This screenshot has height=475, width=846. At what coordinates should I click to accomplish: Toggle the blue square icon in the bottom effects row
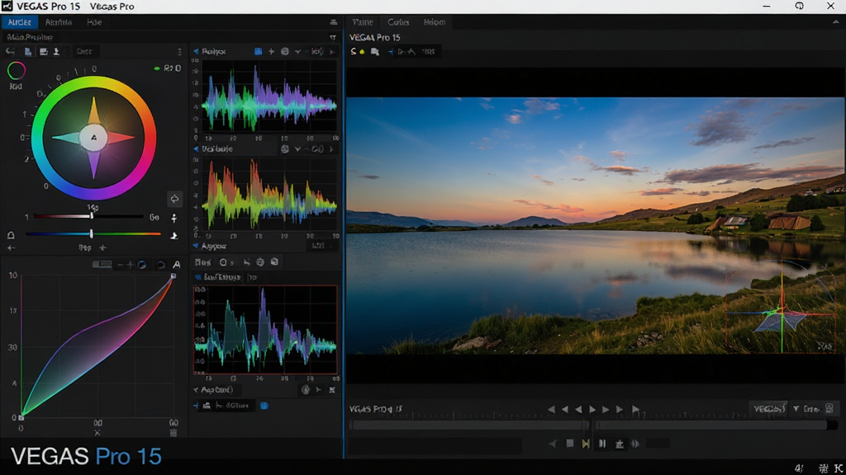[264, 406]
